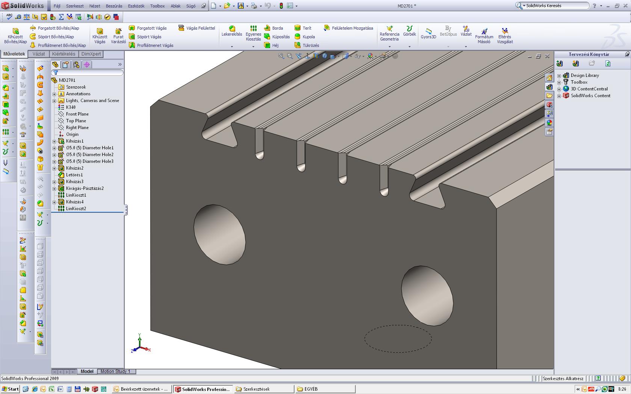Select the Kihúzott Bővítés/Alap extrude tool
This screenshot has width=631, height=394.
pos(15,36)
